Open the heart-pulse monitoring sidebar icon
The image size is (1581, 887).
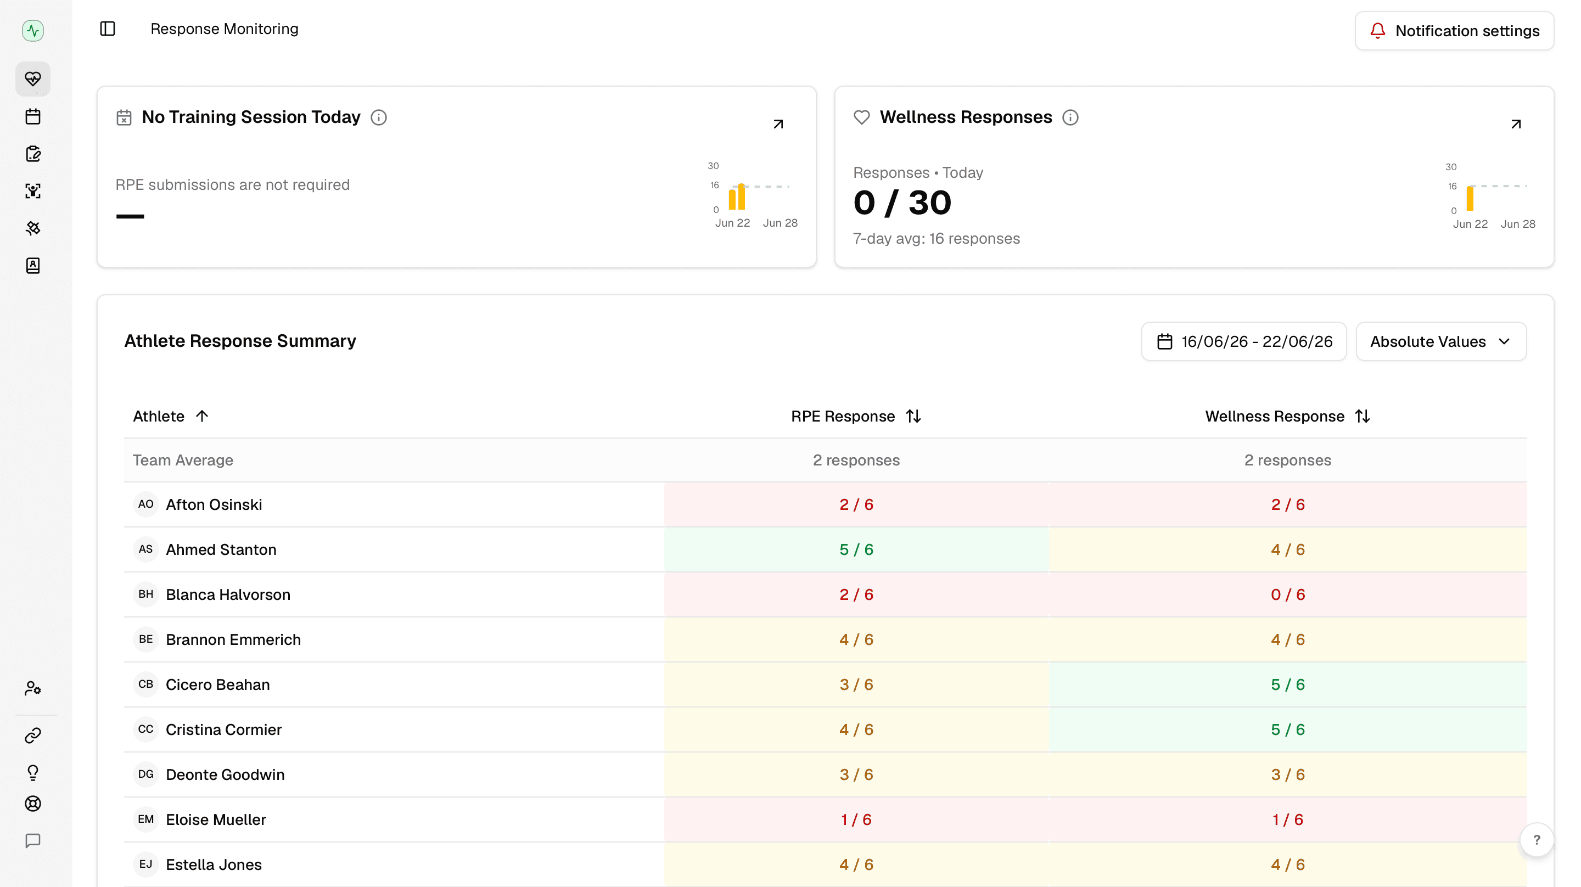click(32, 78)
